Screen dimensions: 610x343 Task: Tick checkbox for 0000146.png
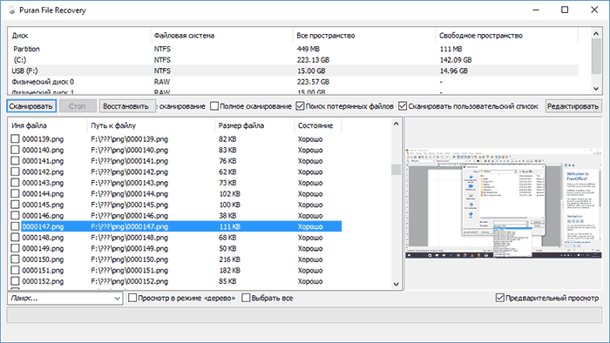point(15,215)
